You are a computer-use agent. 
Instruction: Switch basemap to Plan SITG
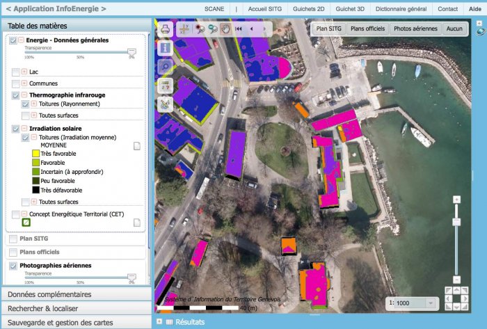tap(328, 29)
